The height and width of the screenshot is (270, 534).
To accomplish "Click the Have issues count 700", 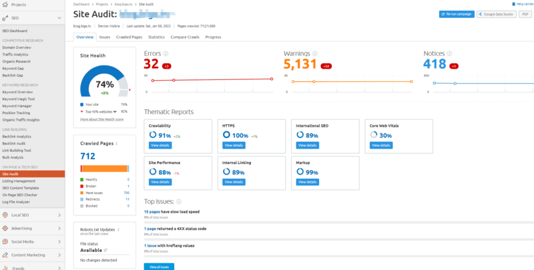I will coord(126,193).
